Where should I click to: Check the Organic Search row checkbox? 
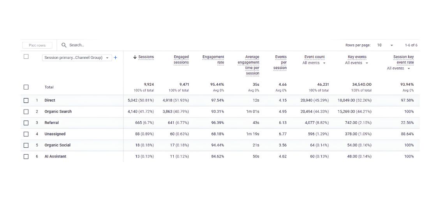click(x=26, y=111)
